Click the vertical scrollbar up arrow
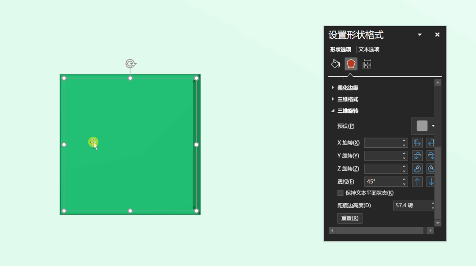Image resolution: width=476 pixels, height=266 pixels. click(438, 82)
